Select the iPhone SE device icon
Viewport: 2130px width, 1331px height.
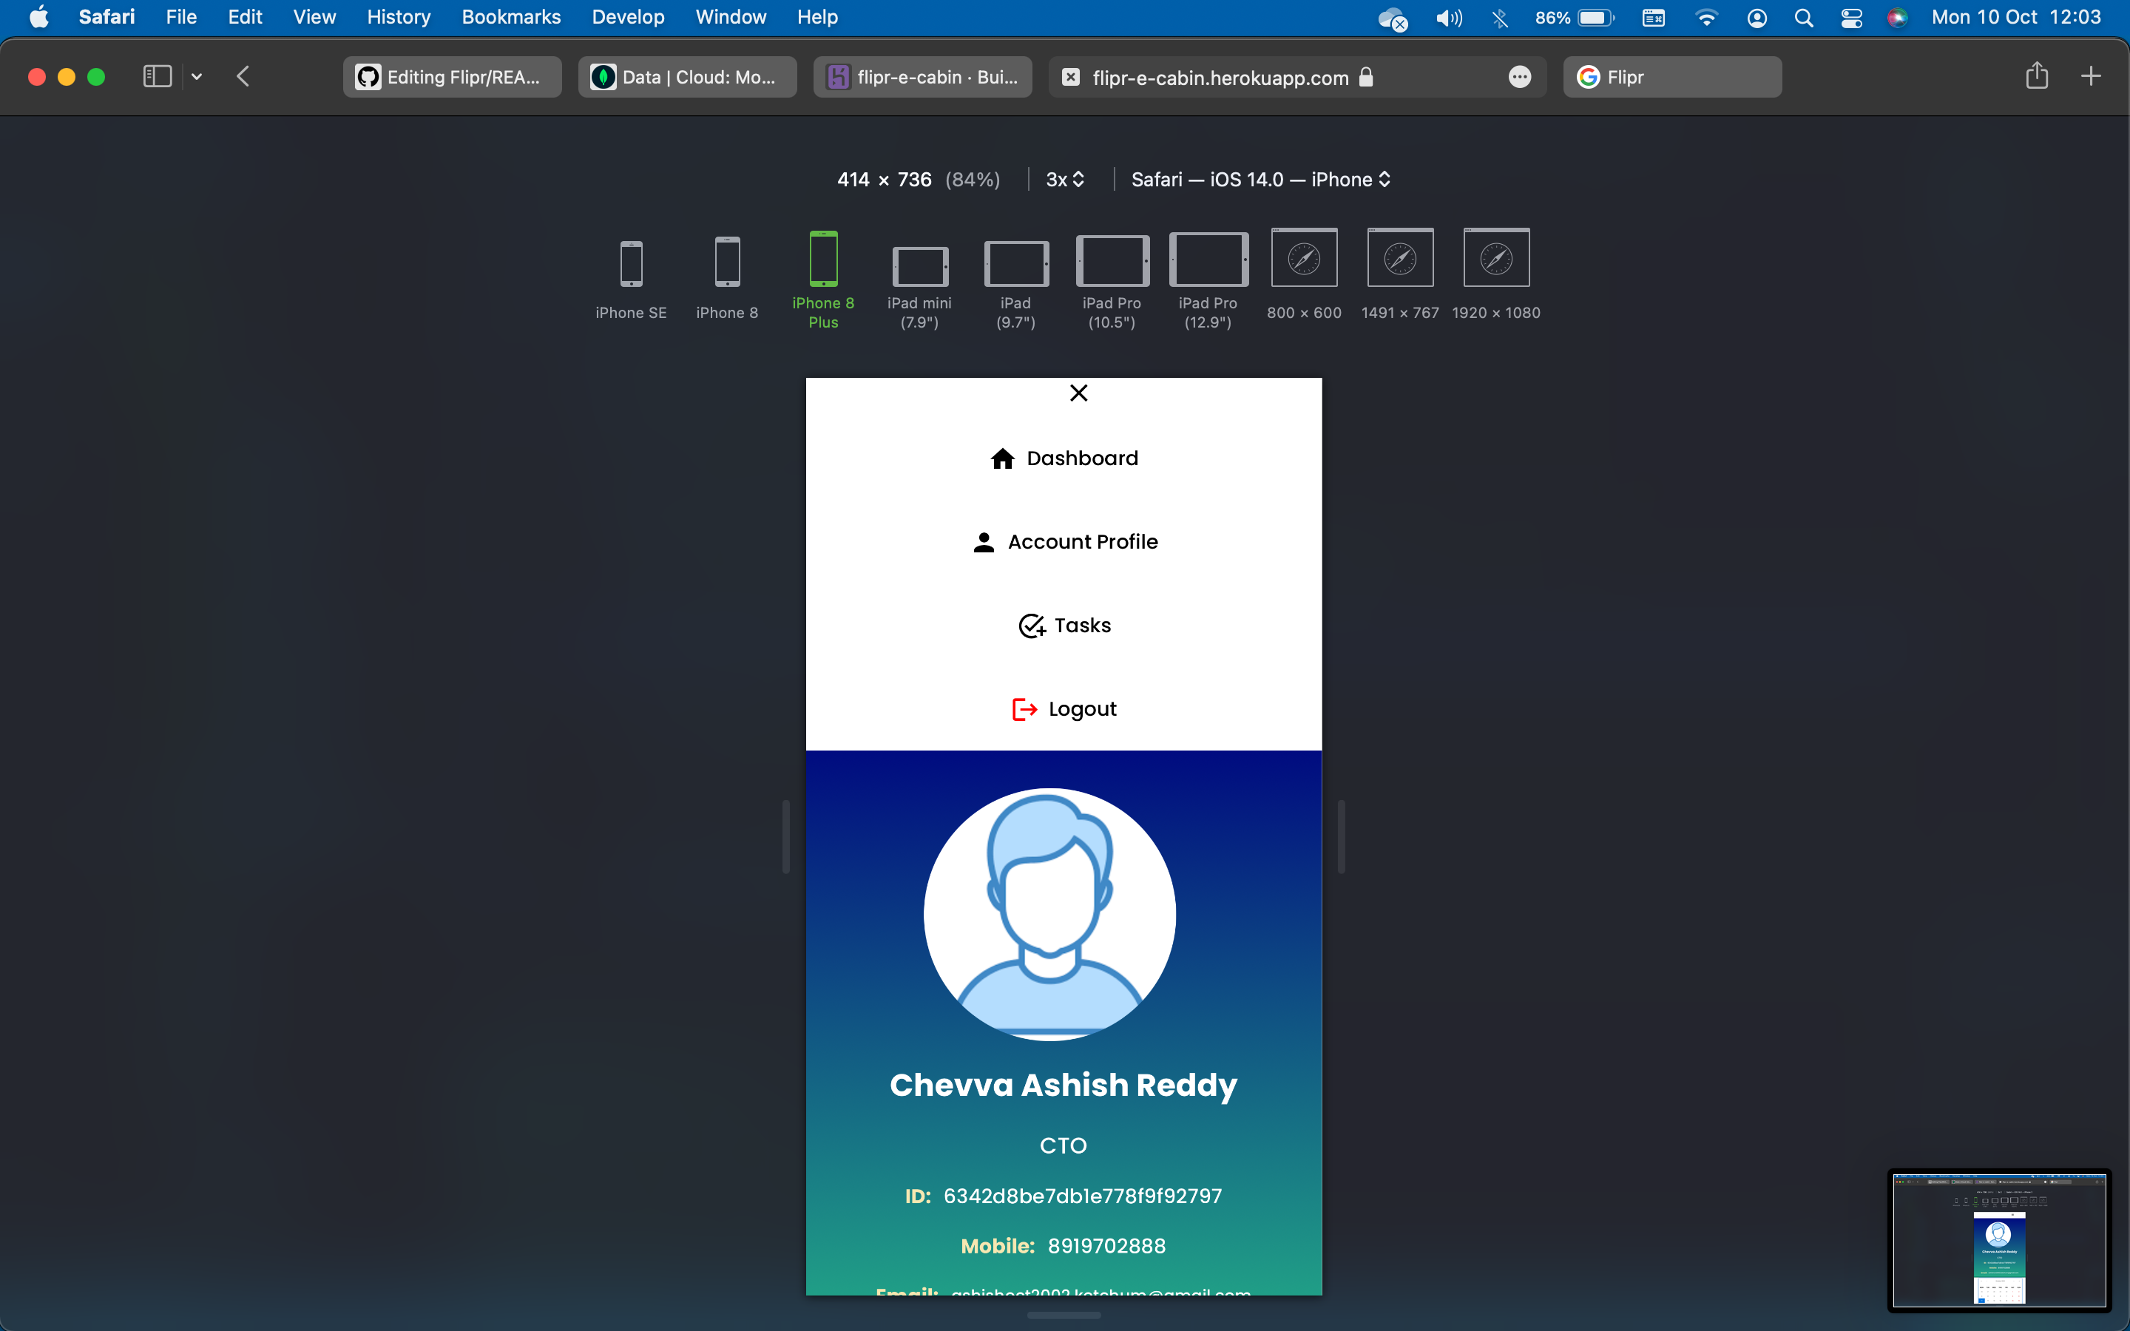coord(631,264)
